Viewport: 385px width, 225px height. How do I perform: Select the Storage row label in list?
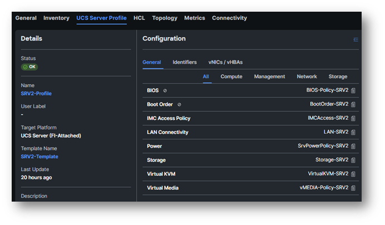coord(156,160)
